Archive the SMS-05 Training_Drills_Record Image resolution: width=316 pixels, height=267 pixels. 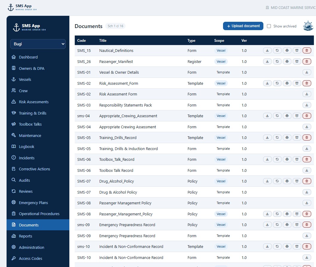click(x=297, y=138)
